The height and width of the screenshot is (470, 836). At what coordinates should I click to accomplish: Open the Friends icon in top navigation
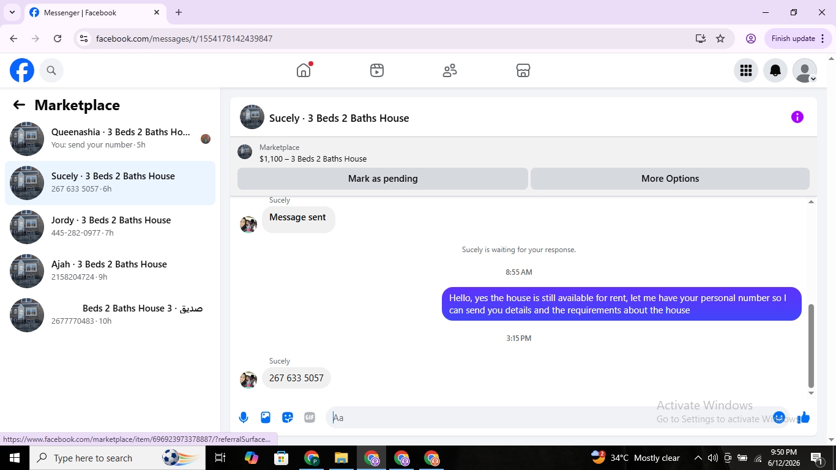(450, 70)
